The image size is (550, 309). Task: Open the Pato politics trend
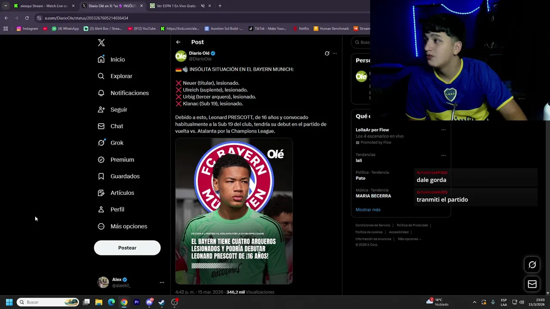tap(361, 178)
